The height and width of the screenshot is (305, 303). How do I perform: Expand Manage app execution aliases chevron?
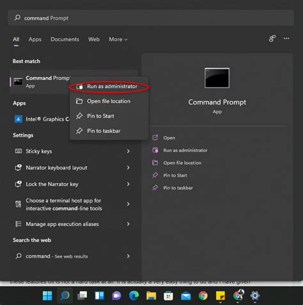pyautogui.click(x=128, y=224)
